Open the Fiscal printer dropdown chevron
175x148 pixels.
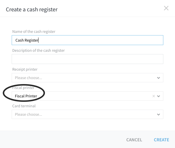click(158, 96)
